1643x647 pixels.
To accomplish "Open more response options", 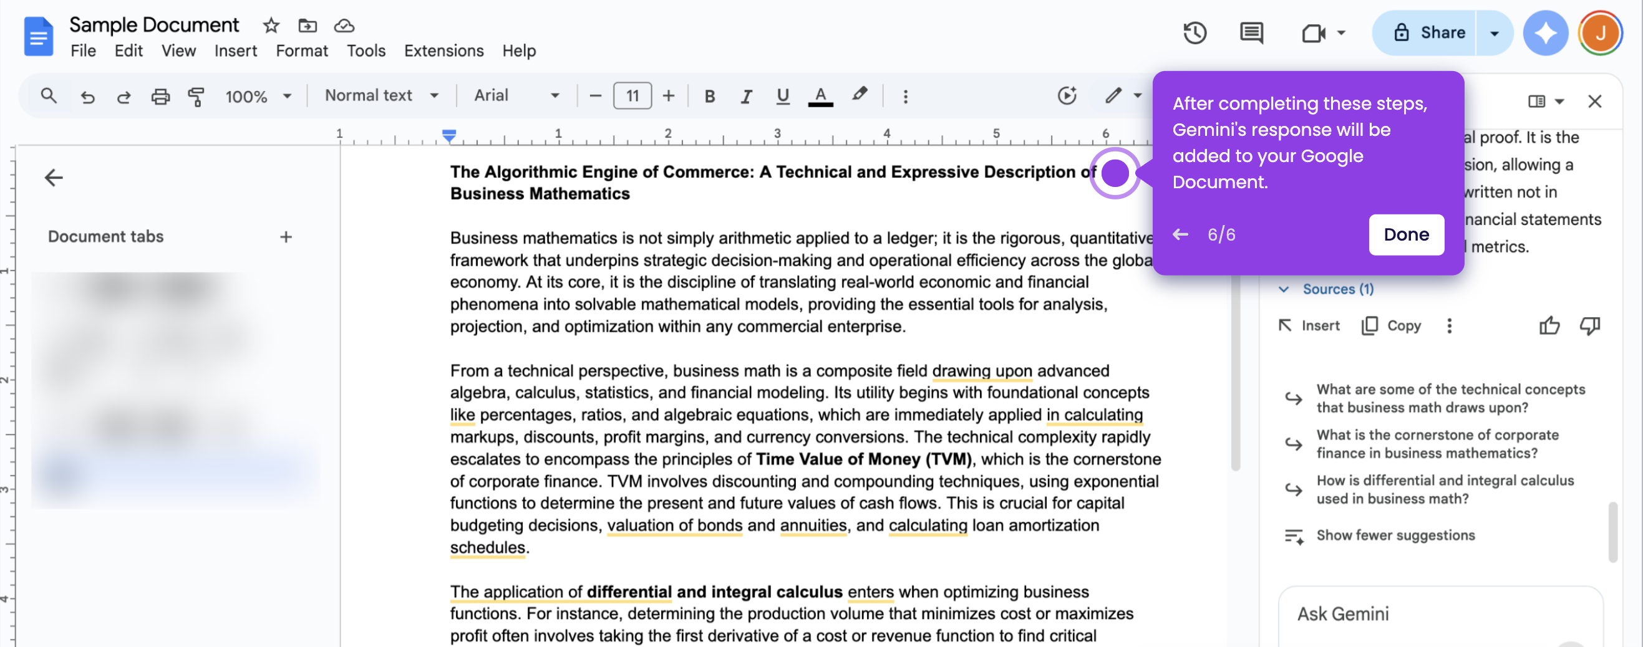I will tap(1449, 326).
